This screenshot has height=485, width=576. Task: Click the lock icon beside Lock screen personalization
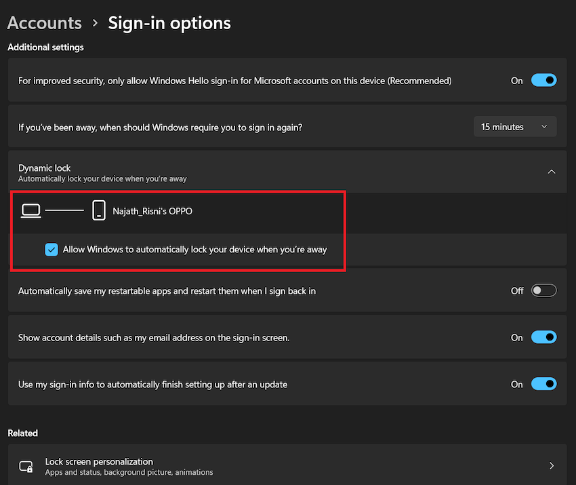pos(24,466)
